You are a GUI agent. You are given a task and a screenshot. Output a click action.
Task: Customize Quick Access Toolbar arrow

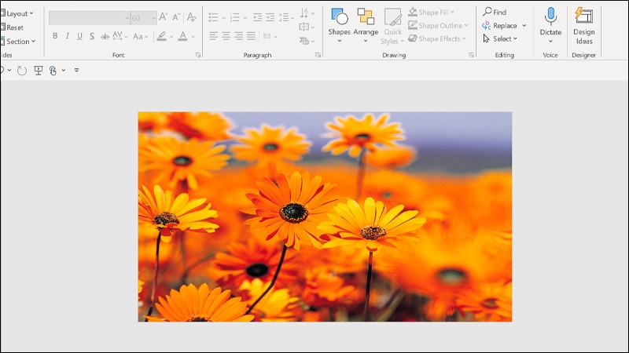tap(76, 71)
